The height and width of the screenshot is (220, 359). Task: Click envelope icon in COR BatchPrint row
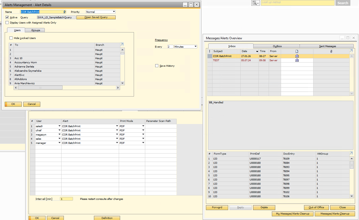(x=297, y=56)
